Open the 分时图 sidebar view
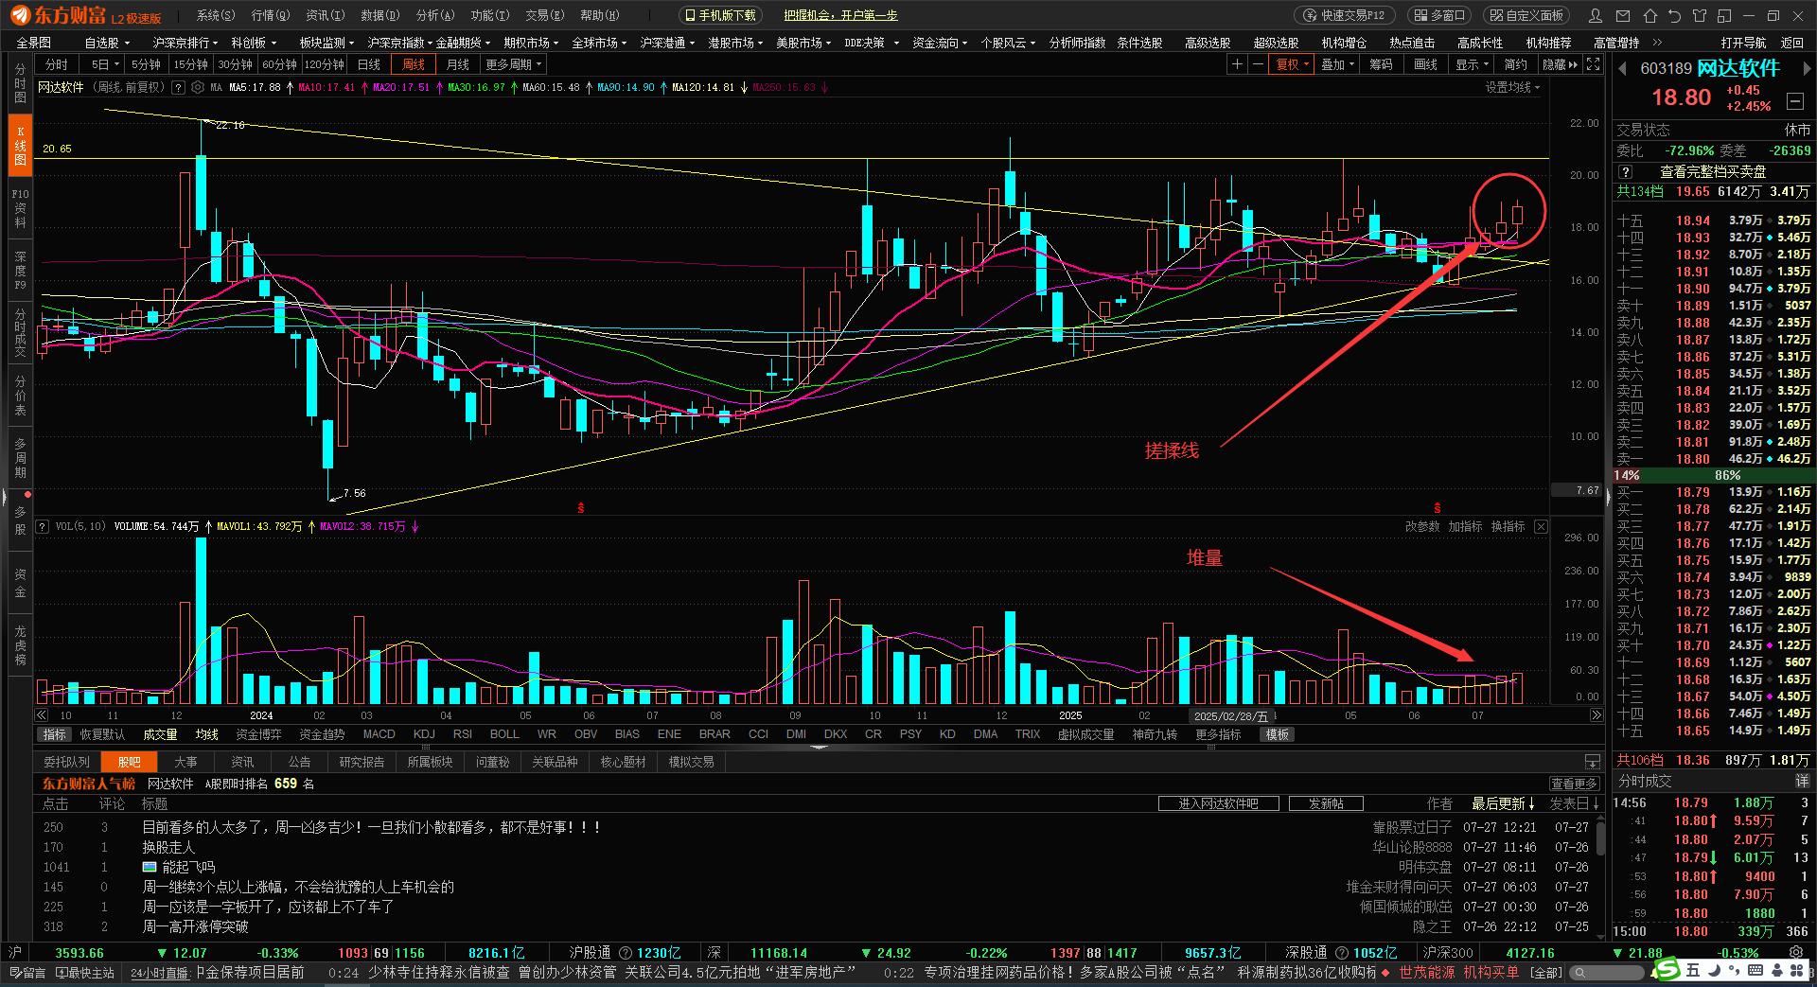 coord(20,83)
